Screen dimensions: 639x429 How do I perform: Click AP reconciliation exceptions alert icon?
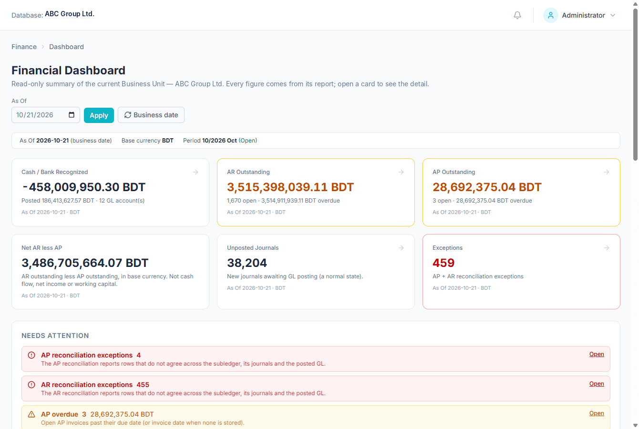pos(31,355)
